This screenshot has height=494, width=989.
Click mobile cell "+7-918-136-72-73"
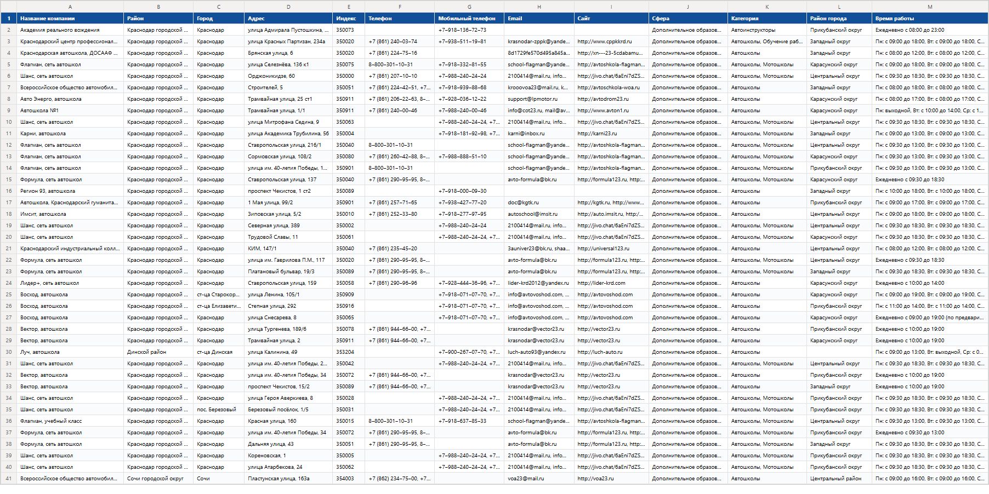469,30
